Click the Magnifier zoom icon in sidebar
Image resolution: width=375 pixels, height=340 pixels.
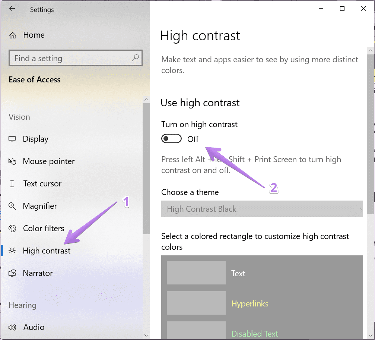[12, 206]
